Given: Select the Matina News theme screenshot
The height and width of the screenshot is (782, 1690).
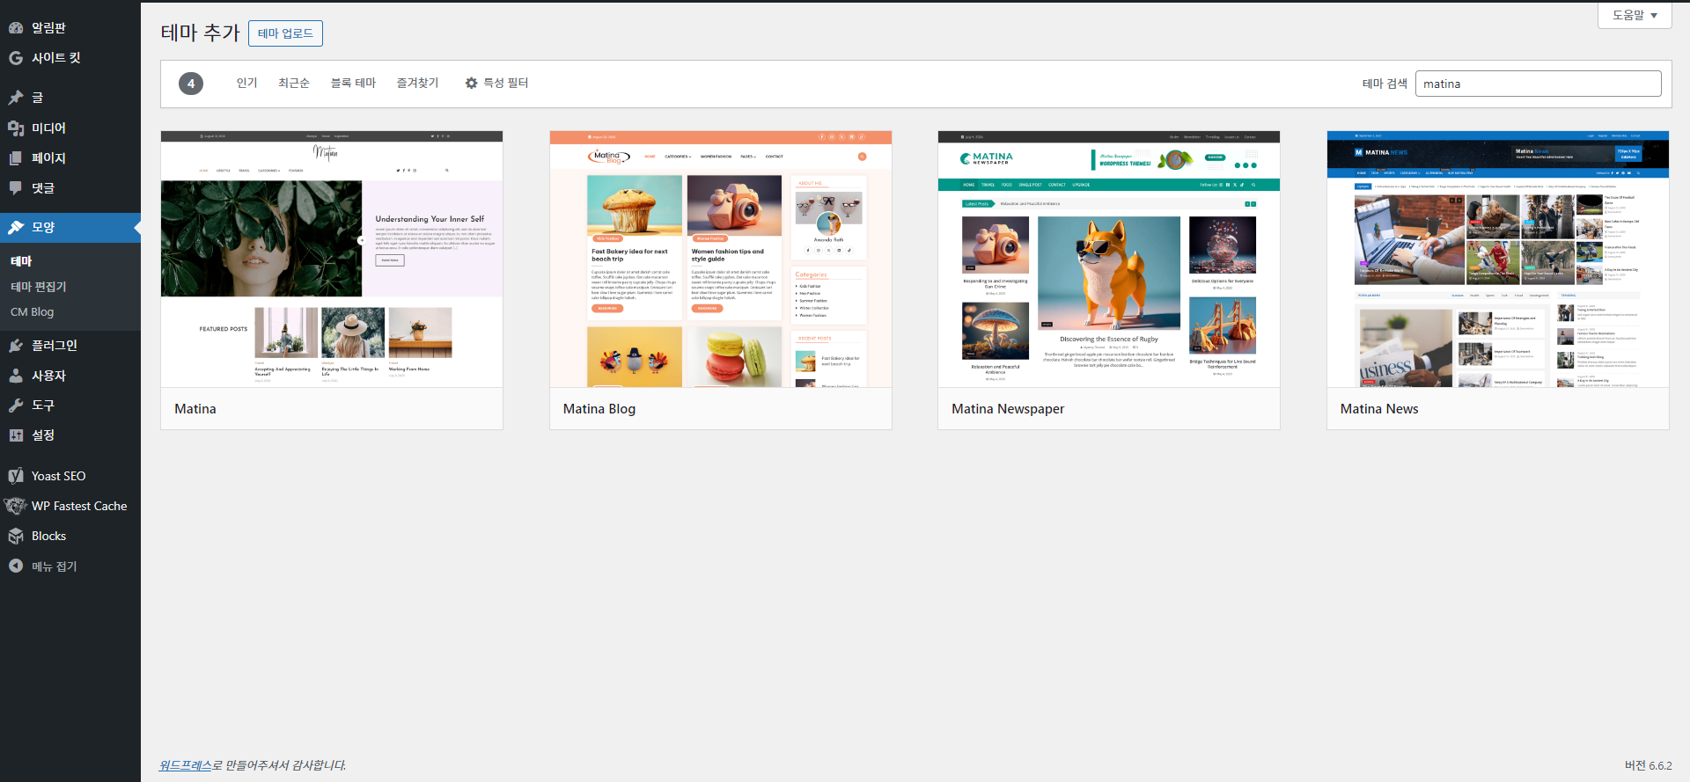Looking at the screenshot, I should click(x=1498, y=259).
